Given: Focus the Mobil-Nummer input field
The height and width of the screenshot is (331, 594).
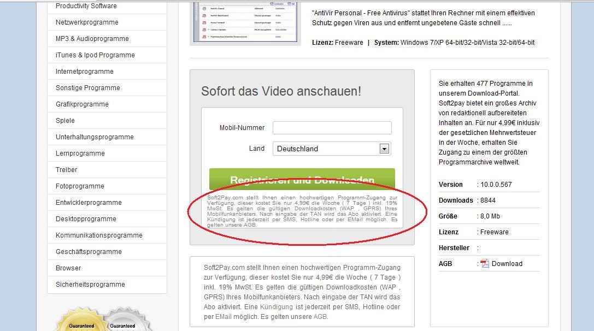Looking at the screenshot, I should [x=332, y=128].
